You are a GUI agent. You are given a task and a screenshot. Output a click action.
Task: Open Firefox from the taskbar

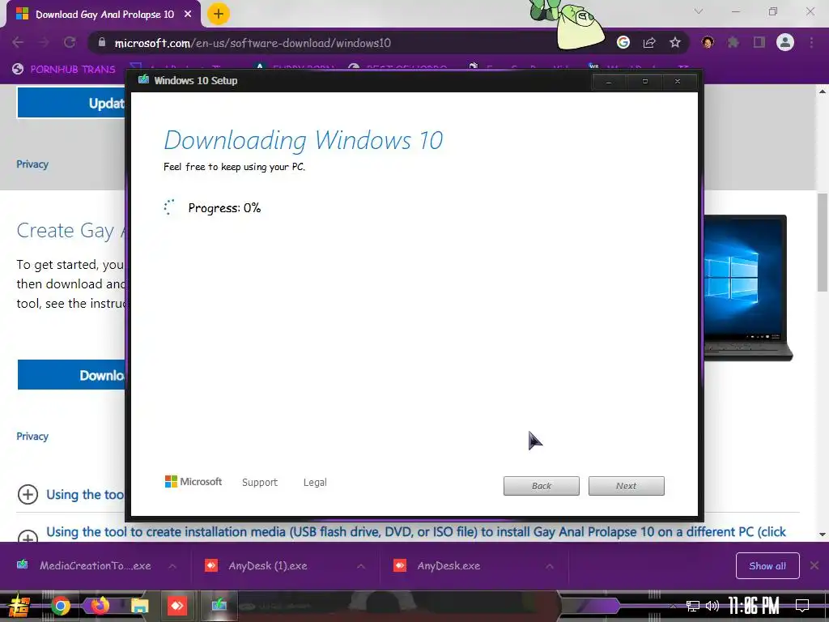tap(100, 605)
